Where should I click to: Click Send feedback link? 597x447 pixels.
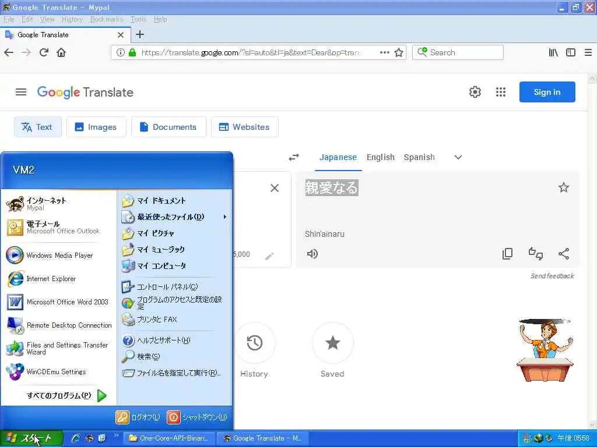552,276
